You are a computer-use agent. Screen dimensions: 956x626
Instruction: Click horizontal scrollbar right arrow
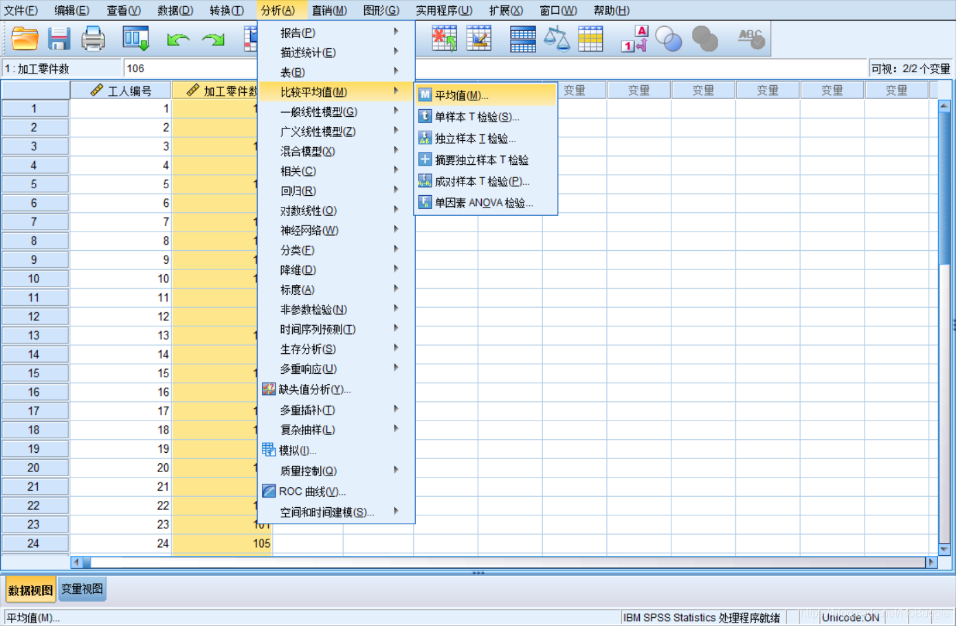point(931,562)
